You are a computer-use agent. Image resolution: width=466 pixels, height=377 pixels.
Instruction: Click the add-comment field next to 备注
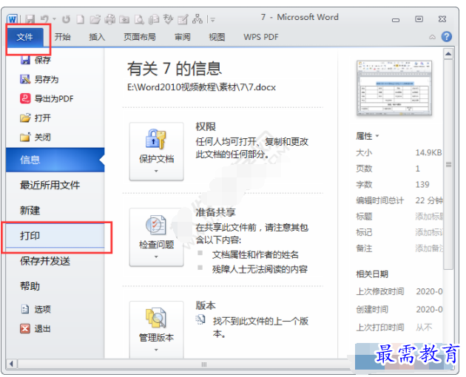coord(429,248)
